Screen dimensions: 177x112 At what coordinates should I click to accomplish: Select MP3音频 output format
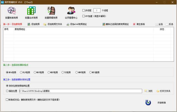tap(90, 72)
